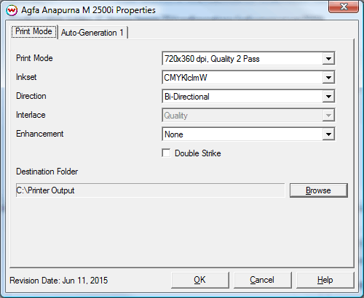Viewport: 364px width, 298px height.
Task: Cancel the properties dialog
Action: [x=262, y=280]
